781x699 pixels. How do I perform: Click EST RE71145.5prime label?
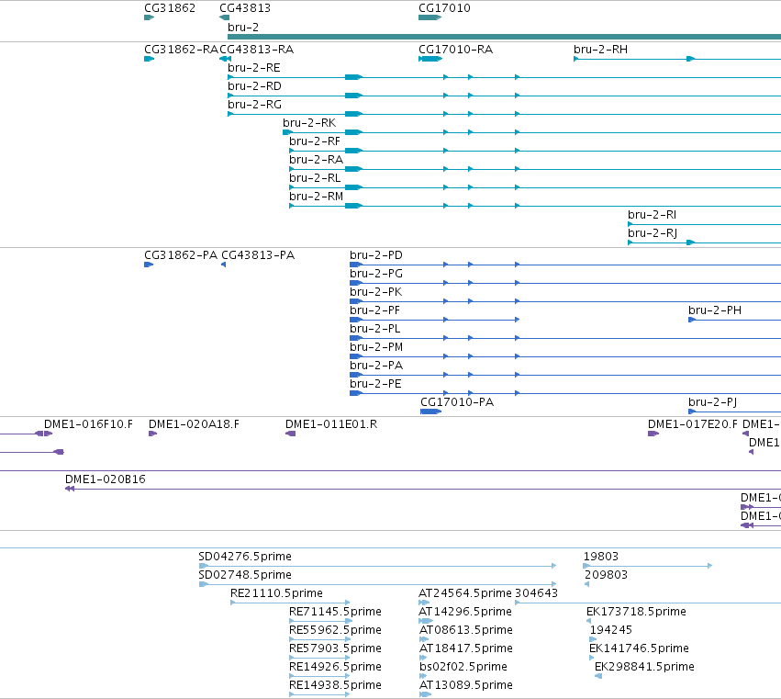coord(335,612)
